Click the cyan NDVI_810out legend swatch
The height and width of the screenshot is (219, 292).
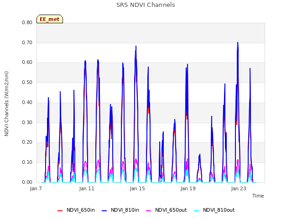point(197,211)
